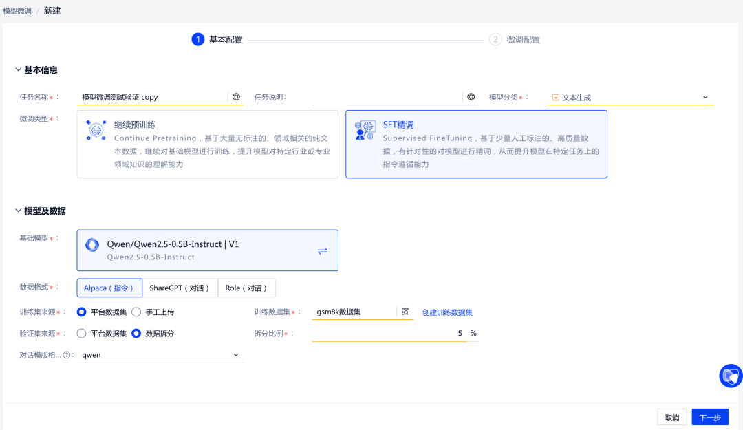Click the swap model arrows icon

pos(322,251)
